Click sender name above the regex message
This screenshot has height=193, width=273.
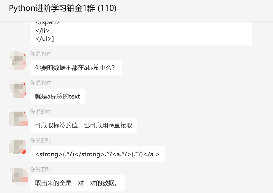click(x=40, y=141)
